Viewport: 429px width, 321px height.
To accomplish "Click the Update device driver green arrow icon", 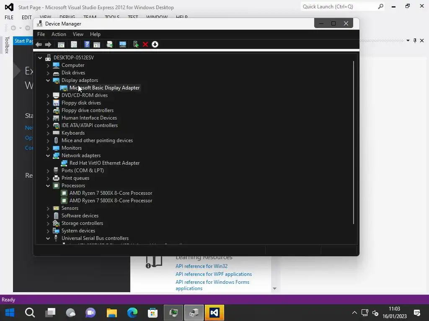I will [x=136, y=44].
